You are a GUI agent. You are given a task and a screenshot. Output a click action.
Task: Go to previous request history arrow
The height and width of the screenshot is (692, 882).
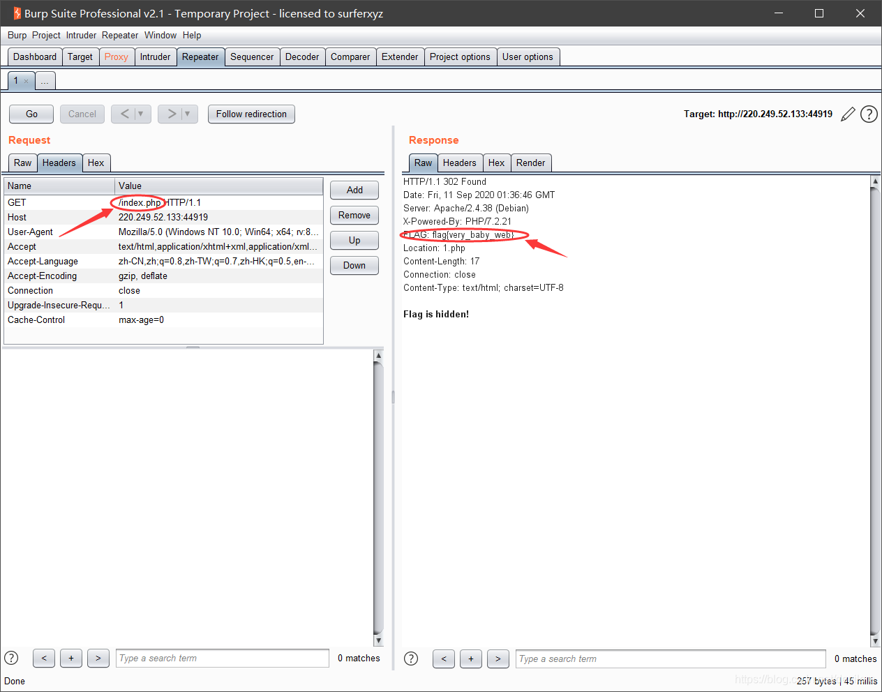124,114
